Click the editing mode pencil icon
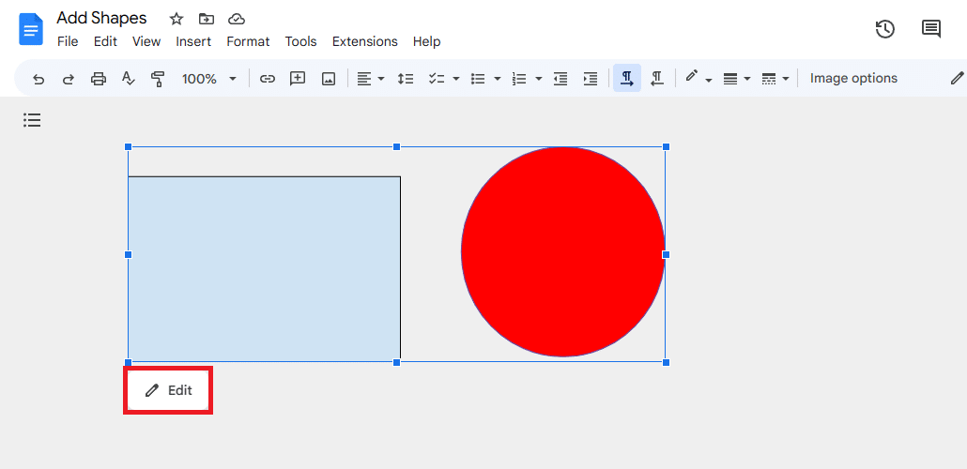The height and width of the screenshot is (469, 967). pos(957,78)
